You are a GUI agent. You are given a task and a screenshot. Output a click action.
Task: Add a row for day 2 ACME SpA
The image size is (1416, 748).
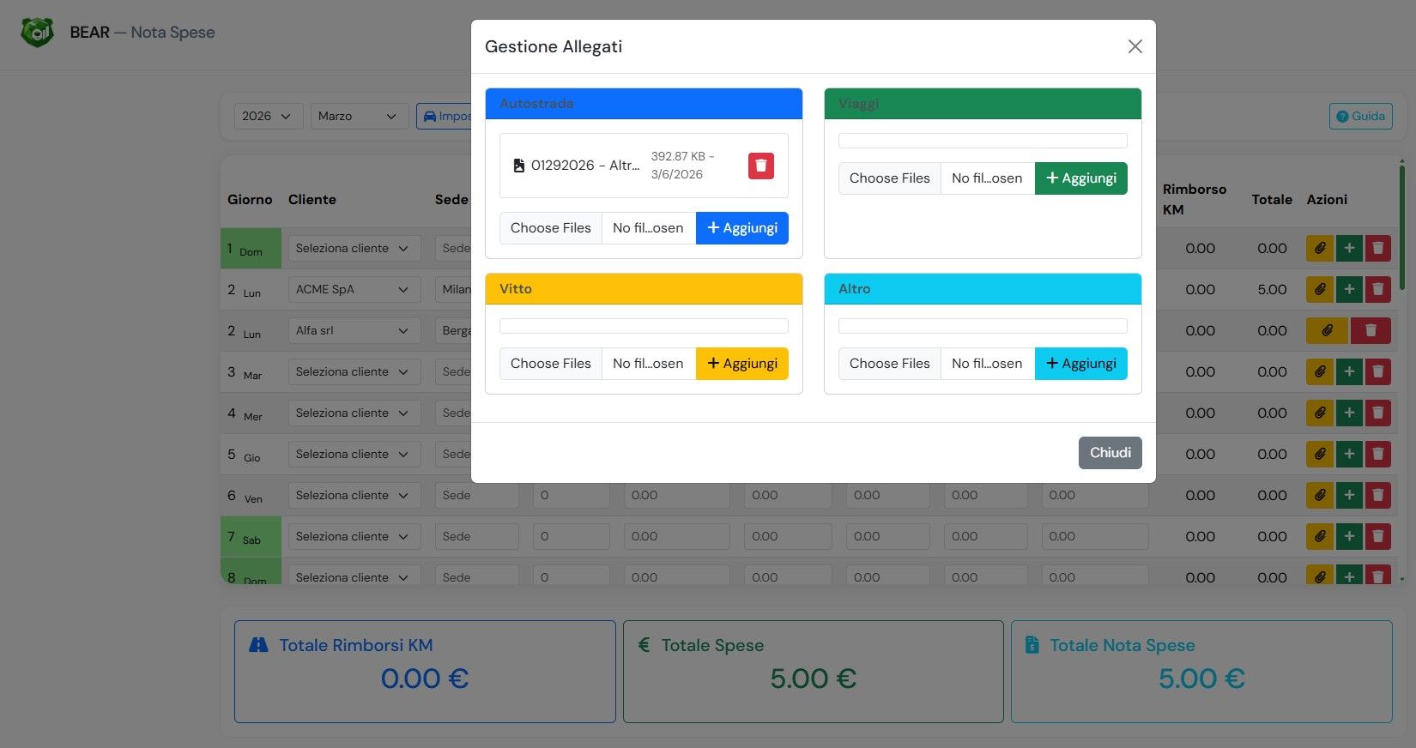coord(1348,290)
